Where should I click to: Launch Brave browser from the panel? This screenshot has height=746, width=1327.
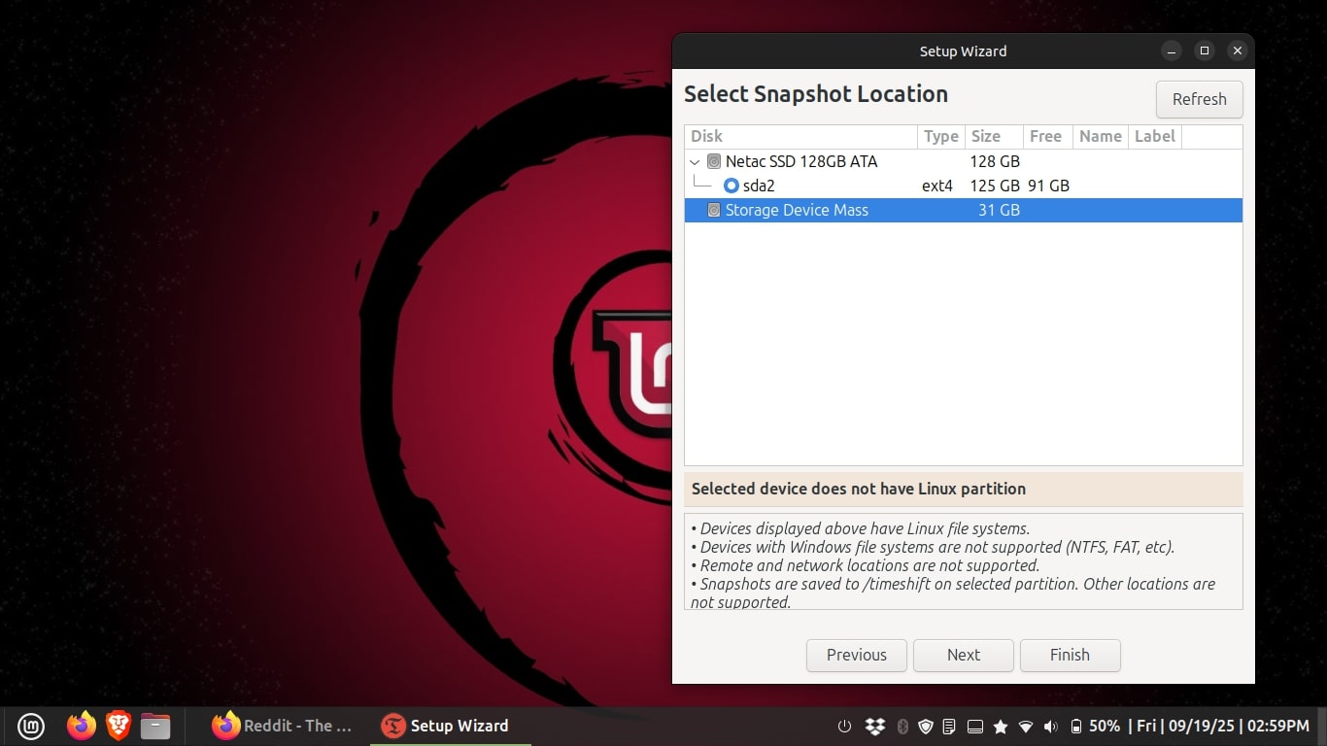click(x=119, y=726)
